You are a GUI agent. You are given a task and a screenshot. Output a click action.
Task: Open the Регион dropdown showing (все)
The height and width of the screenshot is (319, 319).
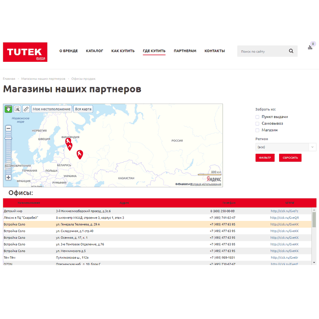[x=286, y=147]
